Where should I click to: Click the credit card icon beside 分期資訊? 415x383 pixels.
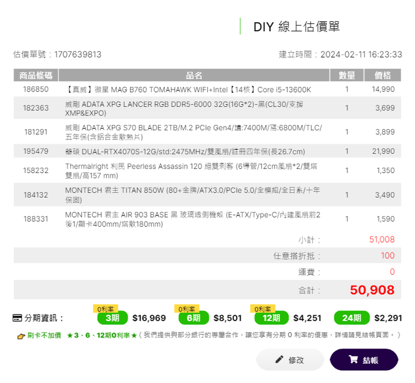[x=17, y=318]
